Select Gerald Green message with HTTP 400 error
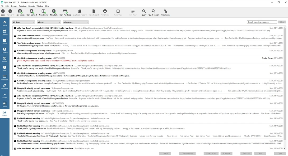Screen dimensions: 288x156 (x=148, y=60)
